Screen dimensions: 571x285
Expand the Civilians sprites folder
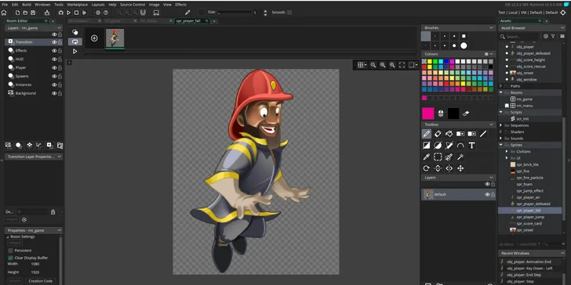[507, 152]
